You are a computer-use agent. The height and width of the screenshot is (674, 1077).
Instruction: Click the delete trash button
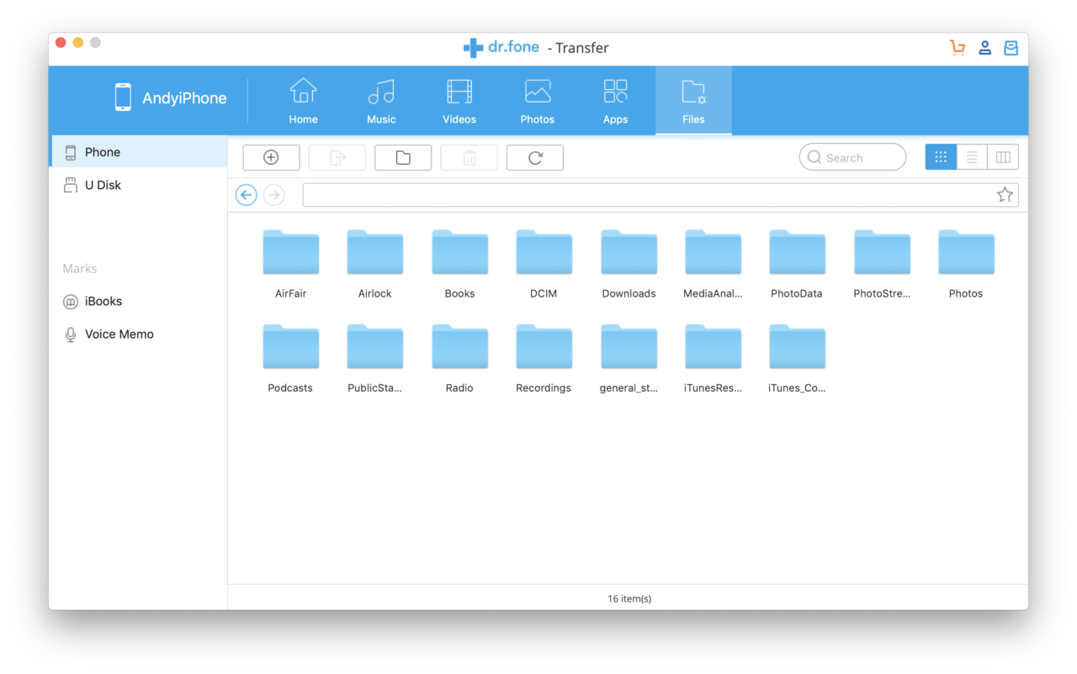tap(469, 157)
